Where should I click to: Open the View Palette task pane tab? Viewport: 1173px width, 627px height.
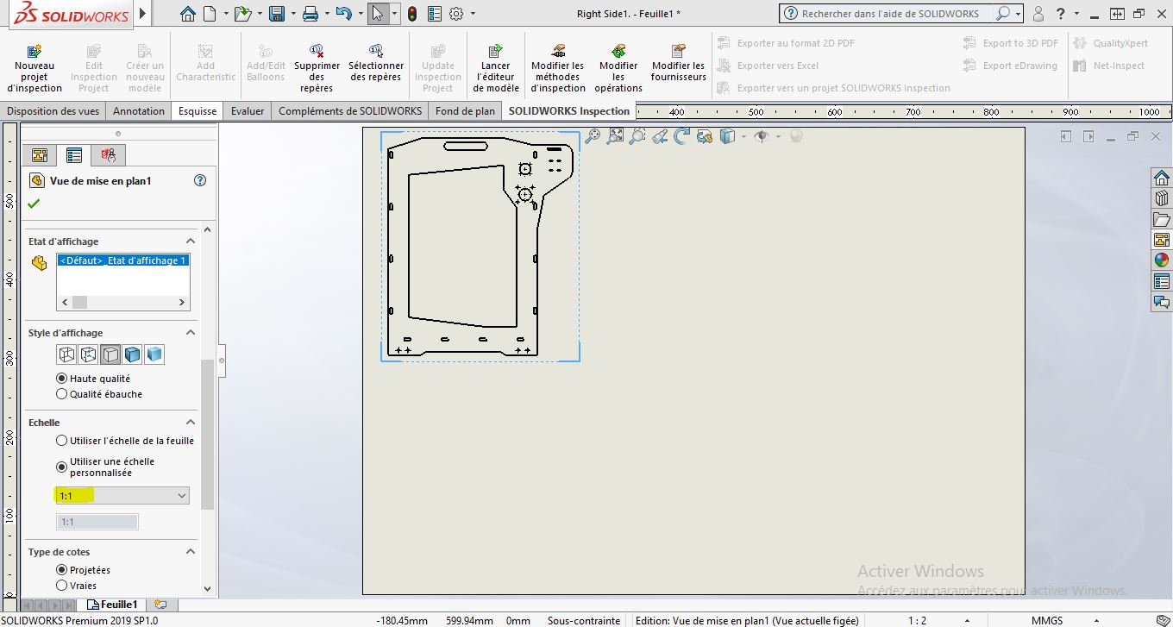click(x=1162, y=240)
